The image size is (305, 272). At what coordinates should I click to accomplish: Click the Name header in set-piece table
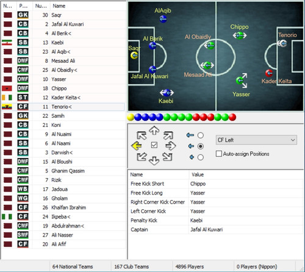coord(159,174)
